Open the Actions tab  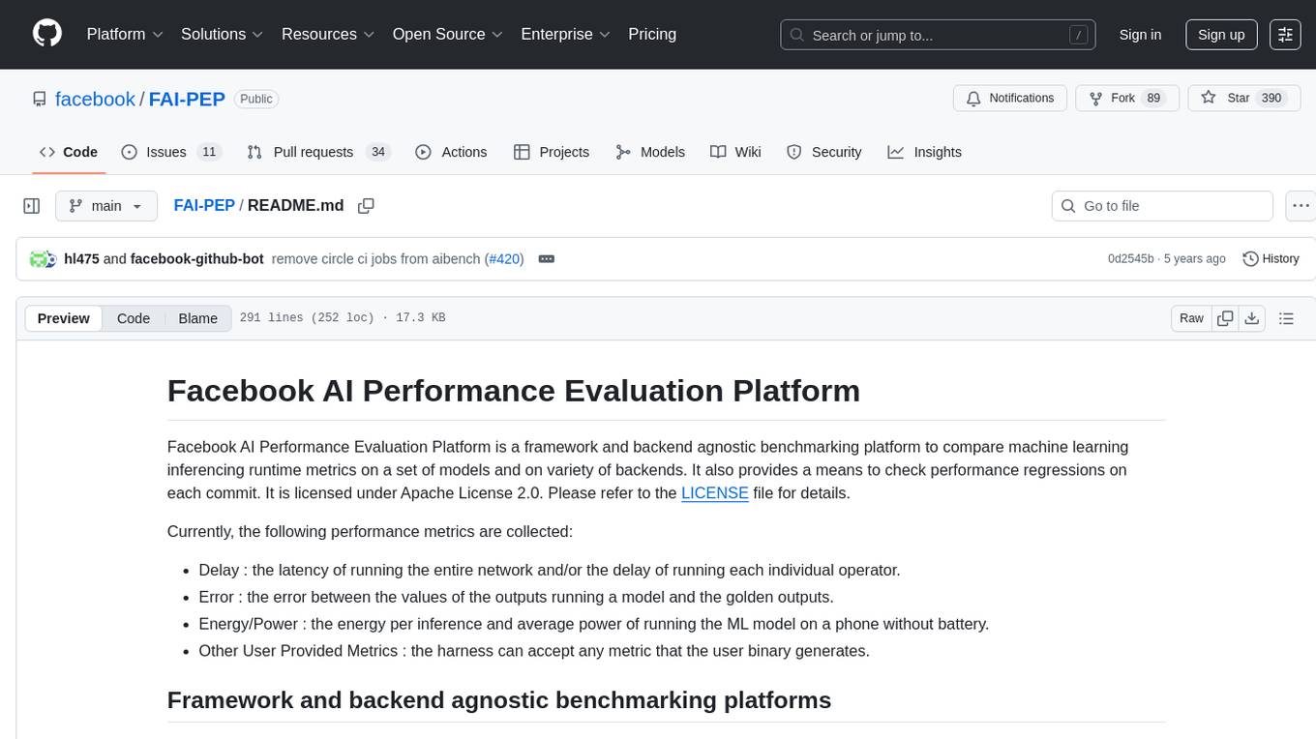pyautogui.click(x=451, y=152)
